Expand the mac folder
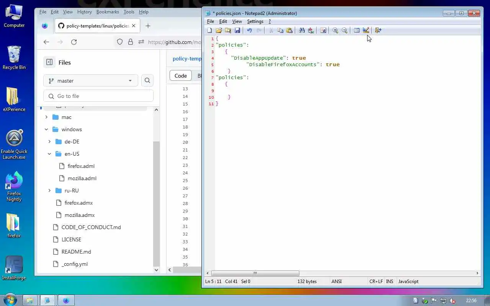Viewport: 490px width, 306px height. tap(46, 117)
